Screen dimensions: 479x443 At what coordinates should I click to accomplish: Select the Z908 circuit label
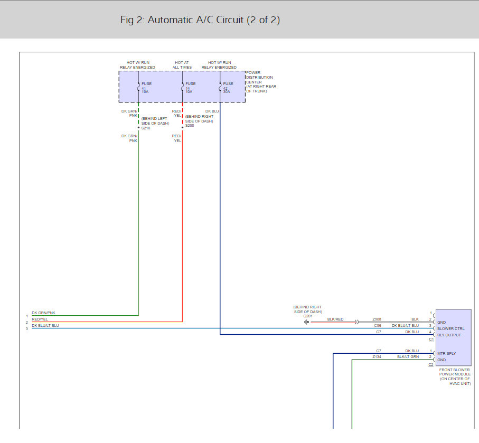377,319
